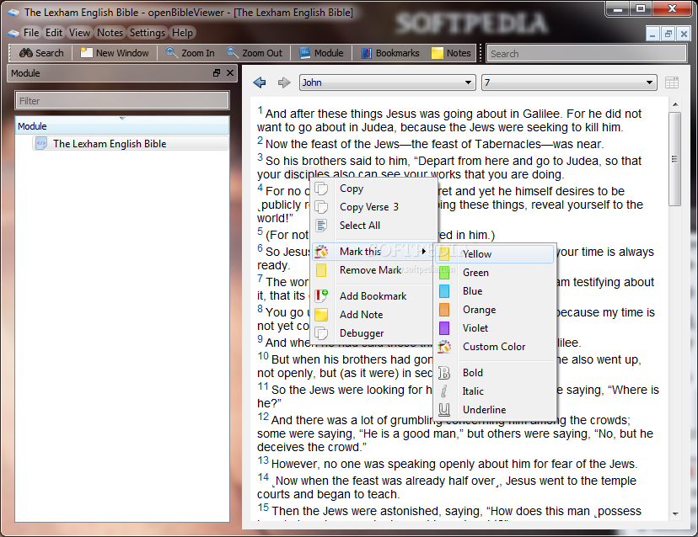This screenshot has width=698, height=537.
Task: Click the Bold B icon
Action: coord(444,373)
